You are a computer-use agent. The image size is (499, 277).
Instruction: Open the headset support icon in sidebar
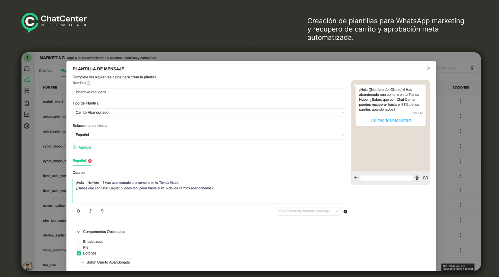[x=27, y=69]
